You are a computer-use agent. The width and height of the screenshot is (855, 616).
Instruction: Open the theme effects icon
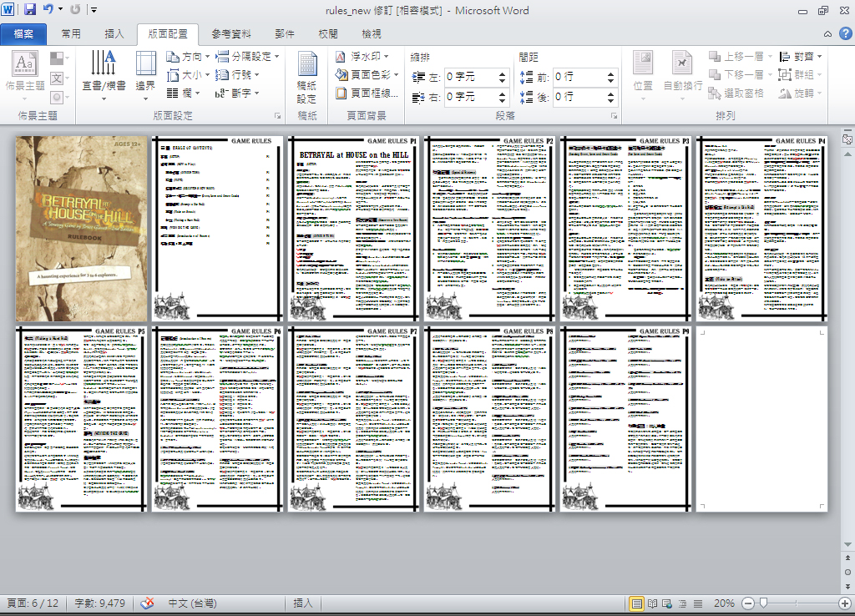[57, 98]
